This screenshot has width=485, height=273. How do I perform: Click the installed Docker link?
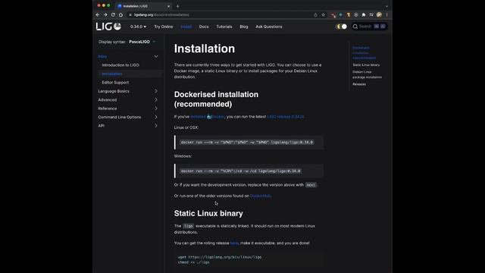pyautogui.click(x=208, y=117)
